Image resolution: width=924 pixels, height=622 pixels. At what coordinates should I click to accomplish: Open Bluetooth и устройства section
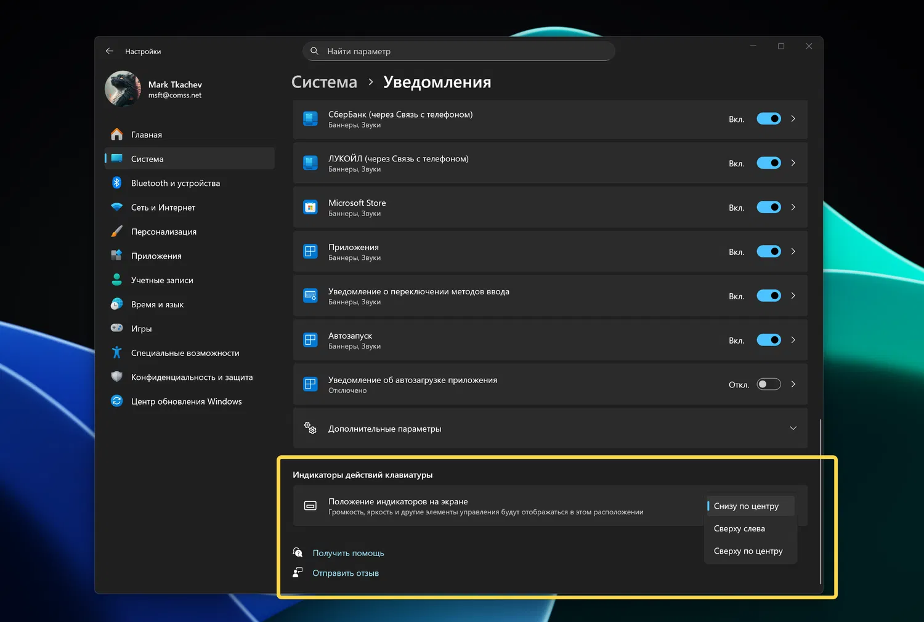pos(190,183)
